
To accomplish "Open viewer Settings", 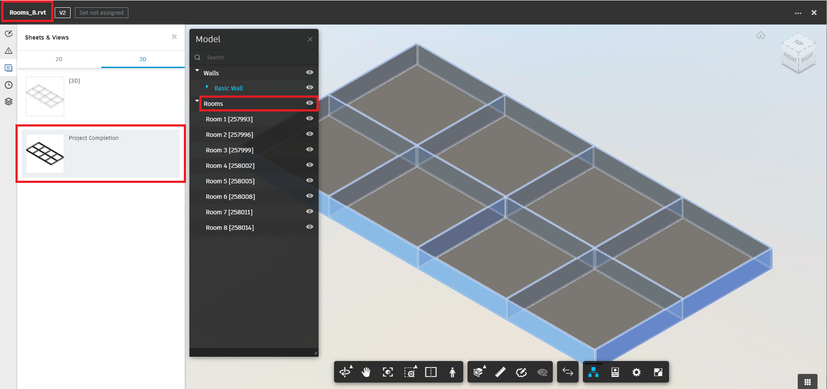I will [x=636, y=372].
